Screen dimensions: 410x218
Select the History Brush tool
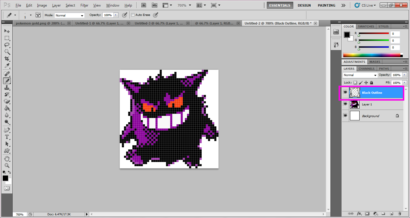tap(7, 94)
